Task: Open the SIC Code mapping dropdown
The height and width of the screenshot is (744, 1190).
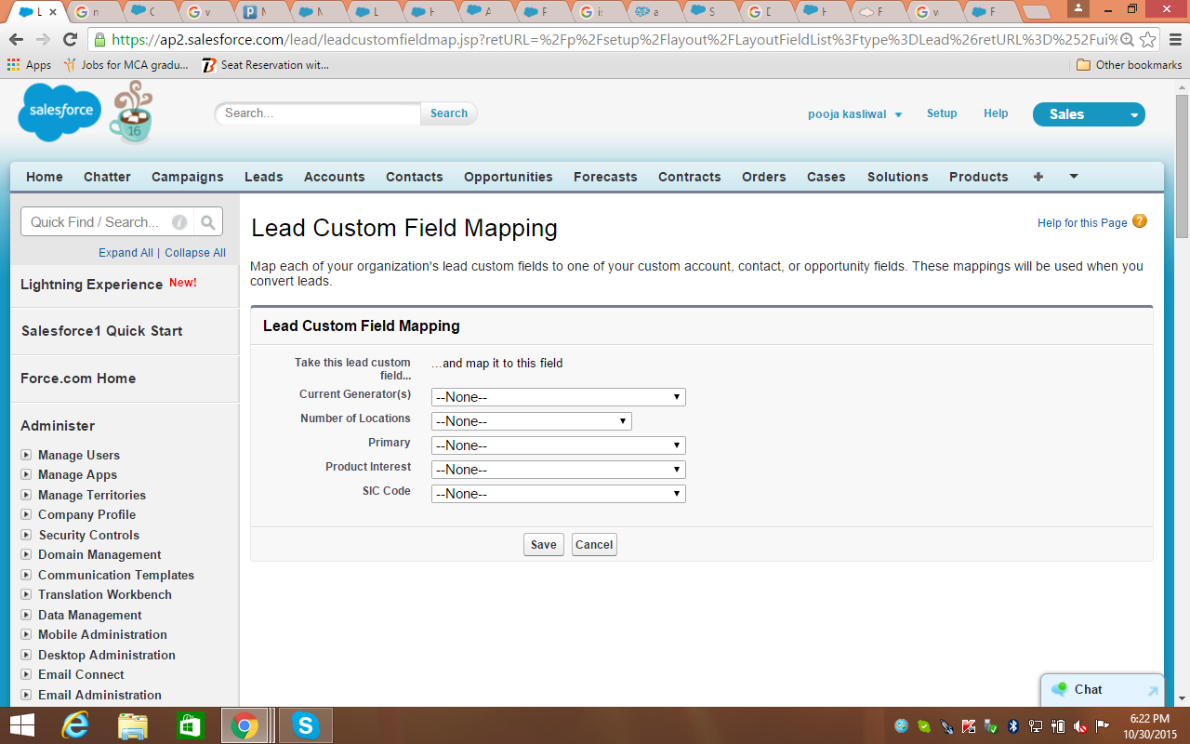Action: (559, 494)
